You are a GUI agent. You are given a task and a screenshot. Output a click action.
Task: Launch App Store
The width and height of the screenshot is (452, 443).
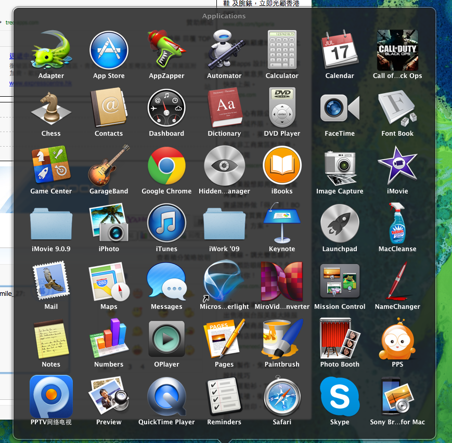(109, 50)
